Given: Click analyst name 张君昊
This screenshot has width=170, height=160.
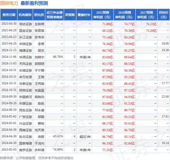Looking at the screenshot, I should [x=39, y=31].
